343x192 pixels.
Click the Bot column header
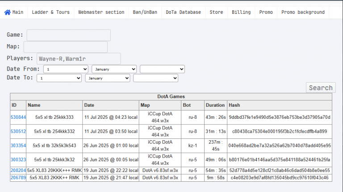(193, 105)
